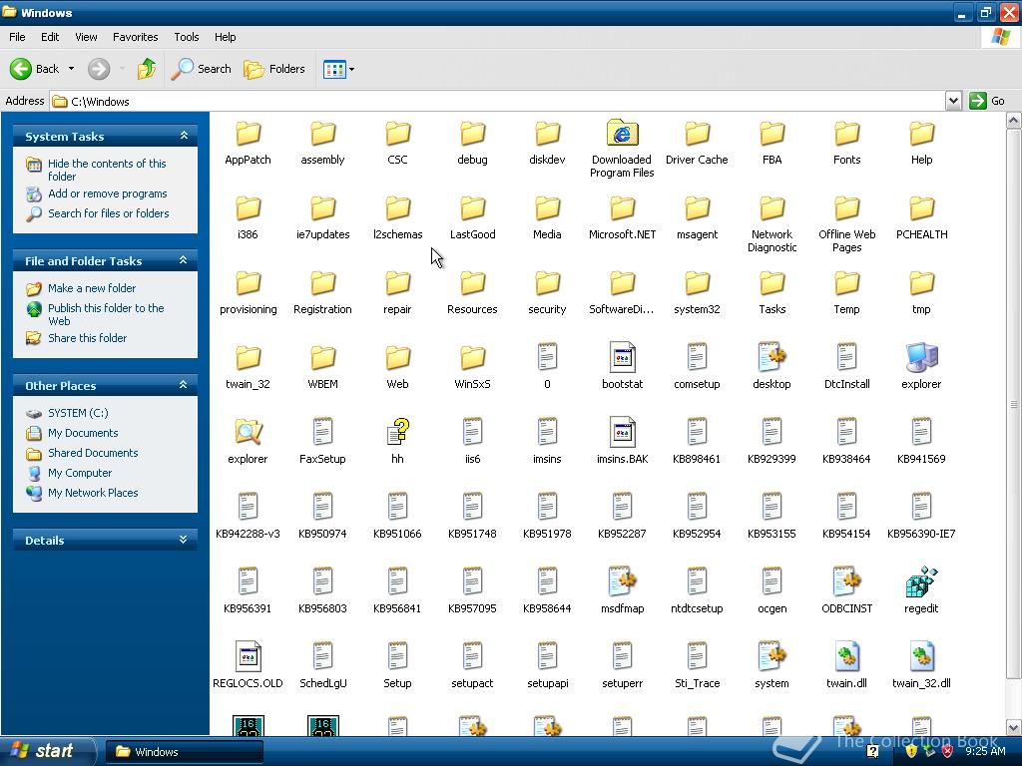The height and width of the screenshot is (766, 1022).
Task: Click the Up one level toolbar icon
Action: tap(147, 69)
